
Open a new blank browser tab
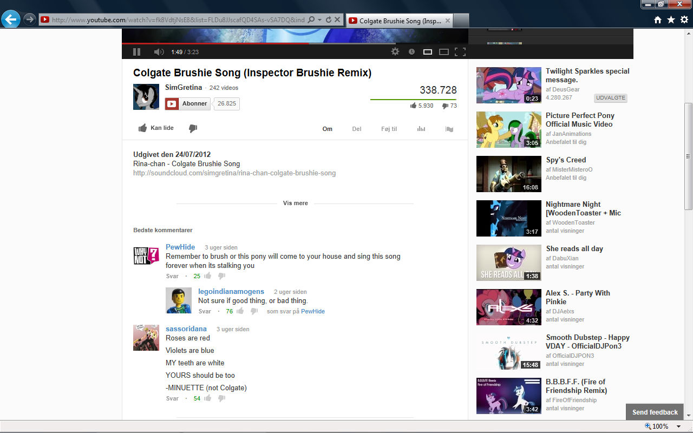[x=461, y=21]
